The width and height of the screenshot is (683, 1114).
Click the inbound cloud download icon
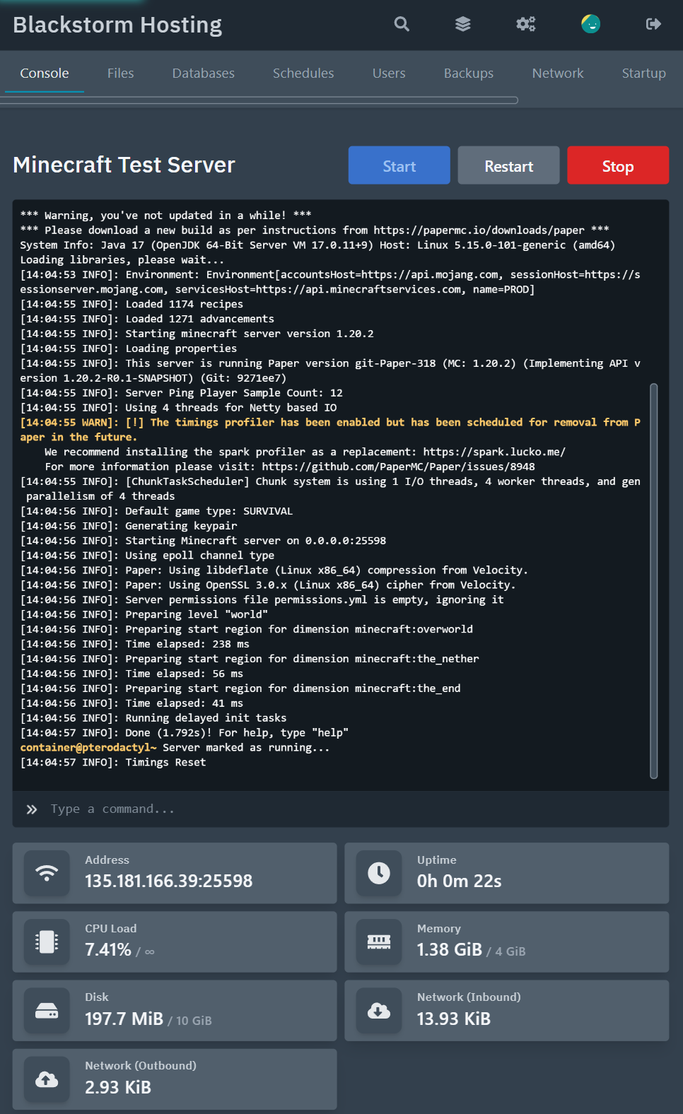point(379,1010)
